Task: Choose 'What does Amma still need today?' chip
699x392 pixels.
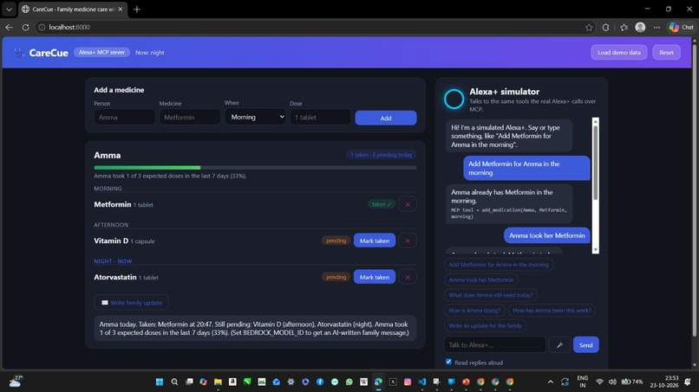Action: coord(490,295)
